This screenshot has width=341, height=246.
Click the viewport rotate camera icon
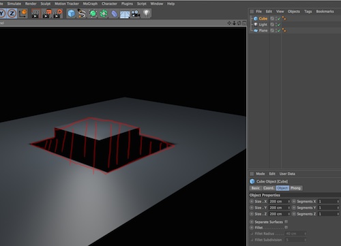pyautogui.click(x=239, y=23)
